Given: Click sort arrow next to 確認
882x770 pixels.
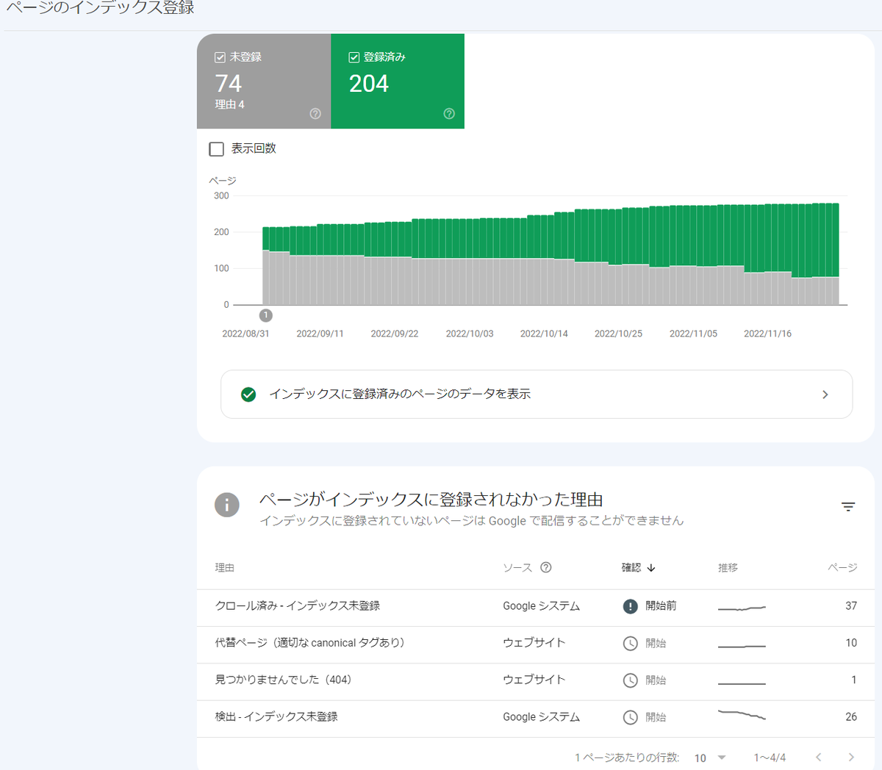Looking at the screenshot, I should [651, 568].
